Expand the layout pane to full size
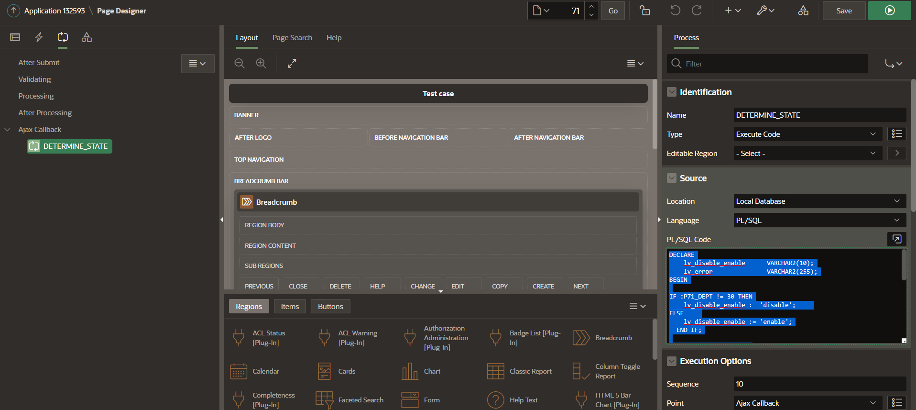The height and width of the screenshot is (410, 916). pyautogui.click(x=292, y=63)
